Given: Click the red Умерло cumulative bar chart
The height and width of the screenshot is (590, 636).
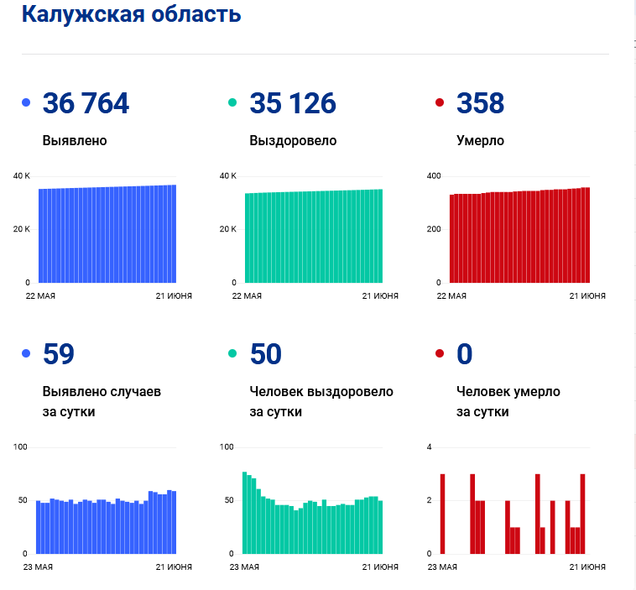Looking at the screenshot, I should click(519, 235).
